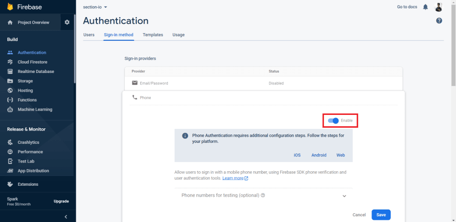Image resolution: width=456 pixels, height=222 pixels.
Task: Click the Email/Password provider row
Action: 263,83
